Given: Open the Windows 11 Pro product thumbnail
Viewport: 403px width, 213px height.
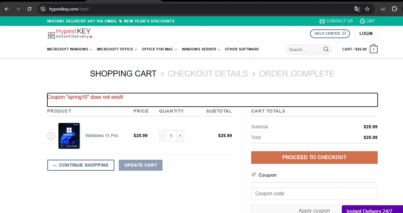Looking at the screenshot, I should (69, 136).
